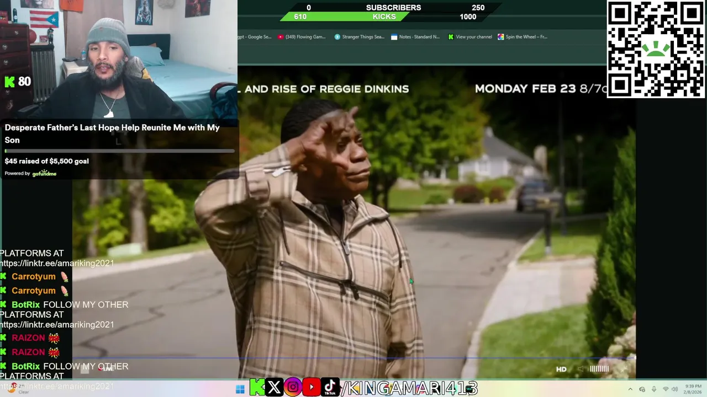Click 'AND RISE OF REGGIE DINKINS' title text
The image size is (707, 397).
pos(326,89)
